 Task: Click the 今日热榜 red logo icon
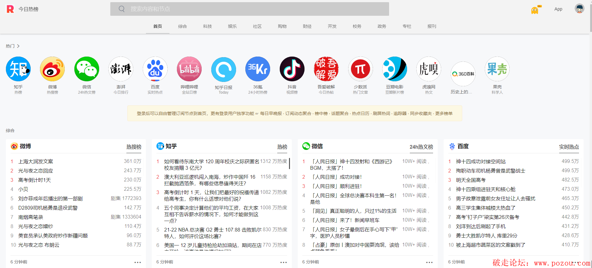[10, 9]
